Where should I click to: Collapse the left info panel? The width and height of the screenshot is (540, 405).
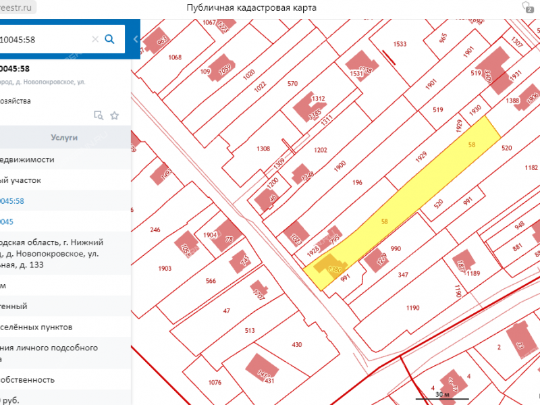click(136, 39)
